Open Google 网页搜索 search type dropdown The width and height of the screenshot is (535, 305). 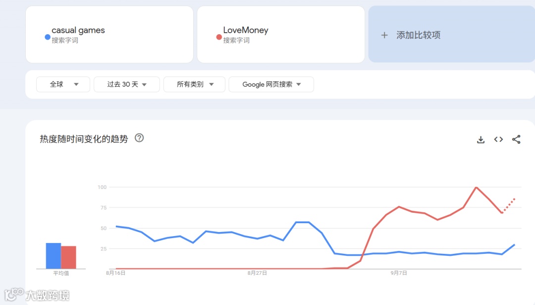point(271,84)
